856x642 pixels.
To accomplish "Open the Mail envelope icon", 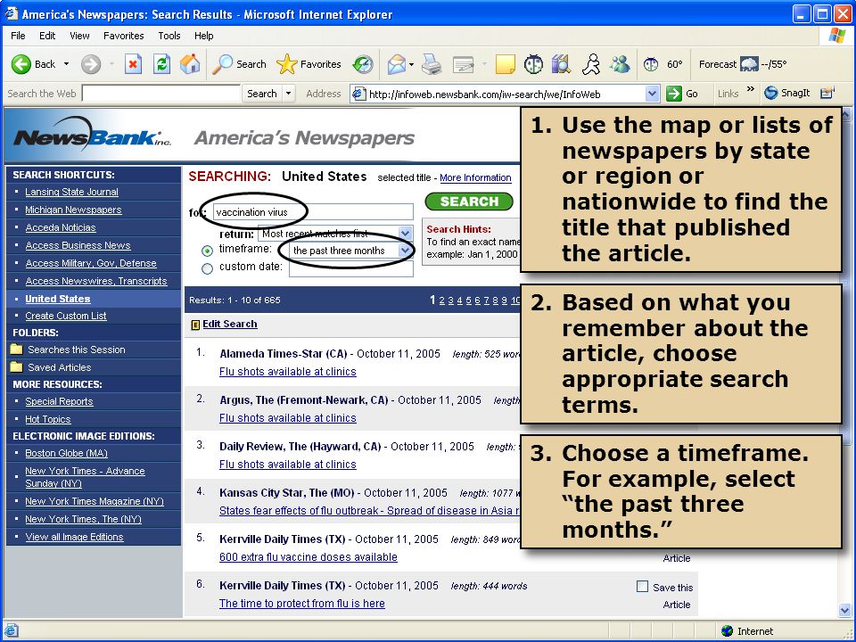I will [x=397, y=64].
